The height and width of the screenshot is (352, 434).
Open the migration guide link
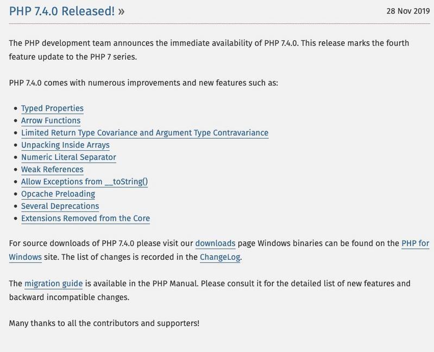(x=54, y=284)
